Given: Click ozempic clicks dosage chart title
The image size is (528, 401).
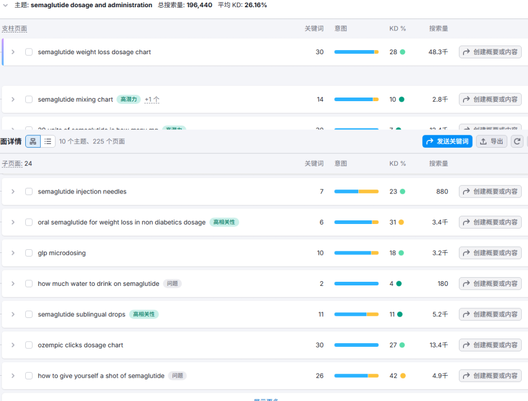Looking at the screenshot, I should (x=80, y=345).
